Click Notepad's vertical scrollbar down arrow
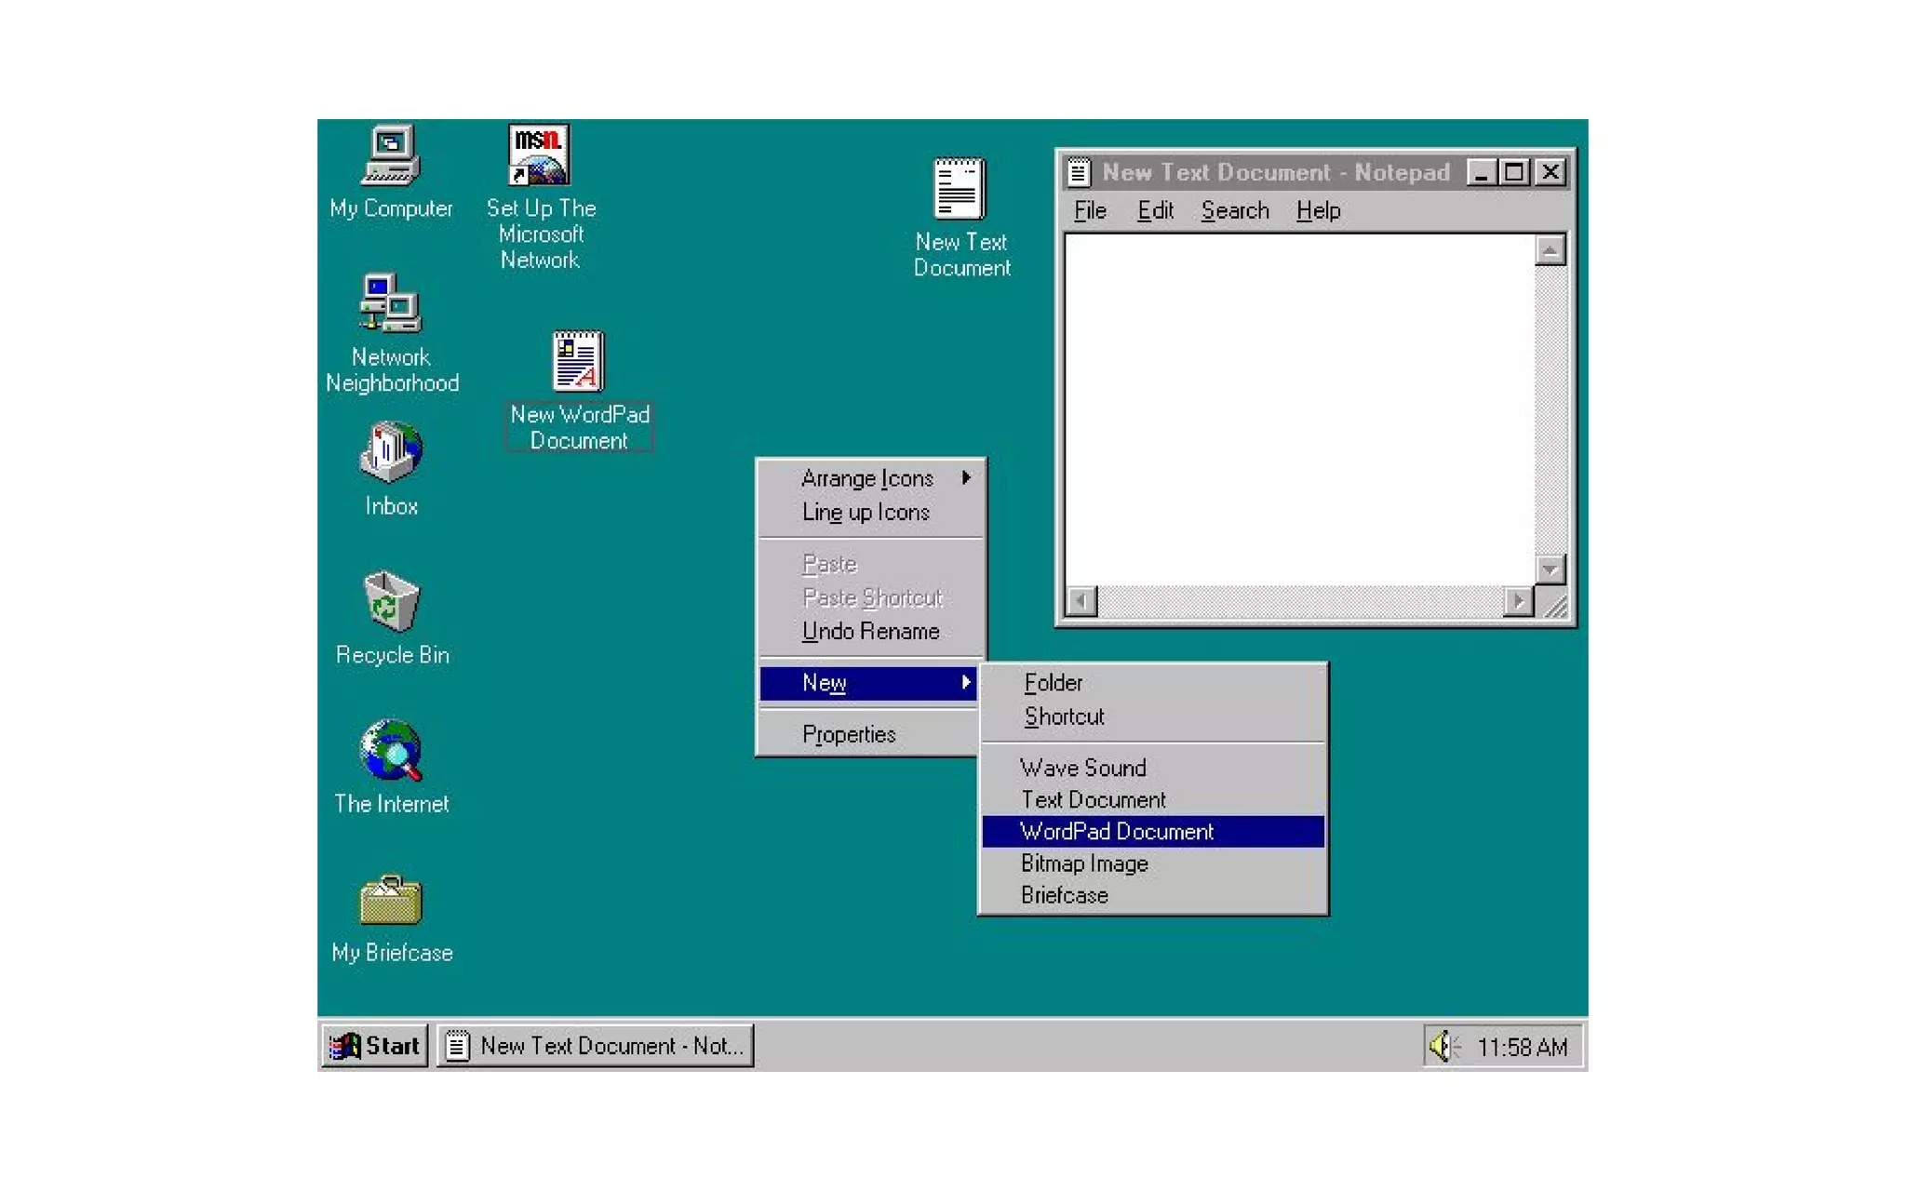1906x1191 pixels. pyautogui.click(x=1550, y=569)
